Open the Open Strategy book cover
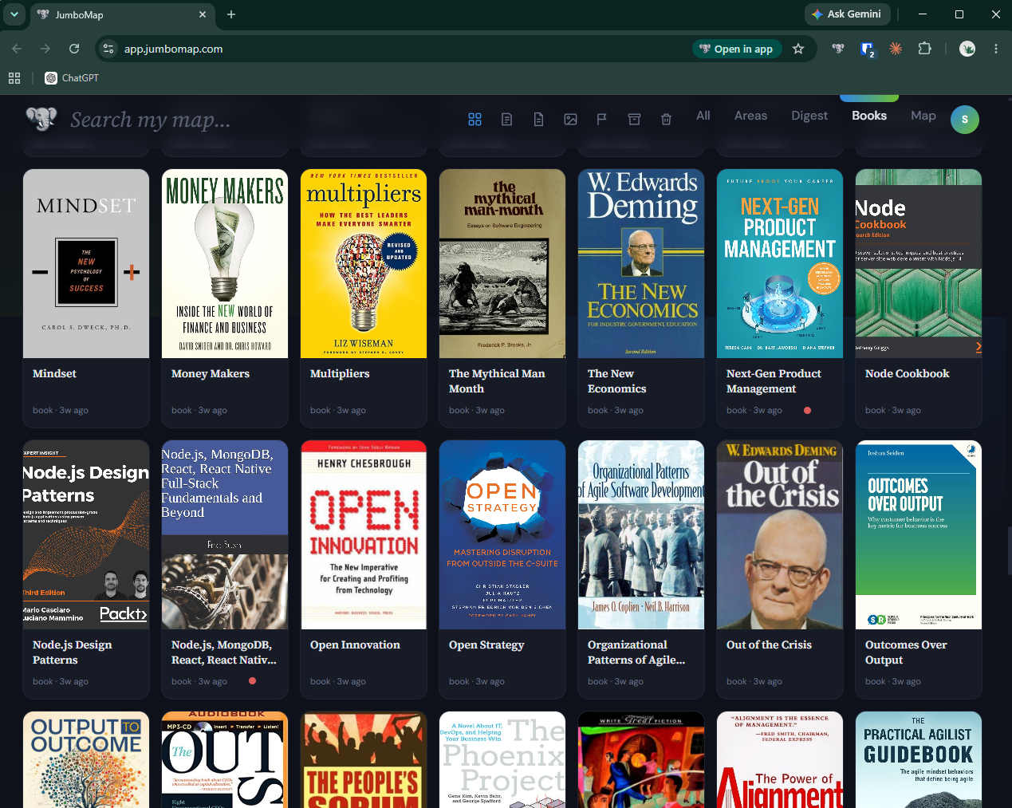The width and height of the screenshot is (1012, 808). pos(502,534)
